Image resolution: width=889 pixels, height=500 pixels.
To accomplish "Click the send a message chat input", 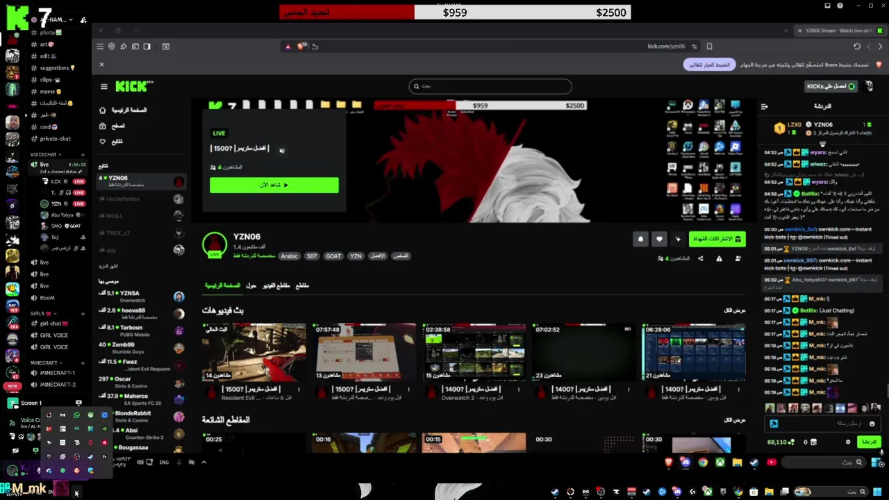I will 823,424.
